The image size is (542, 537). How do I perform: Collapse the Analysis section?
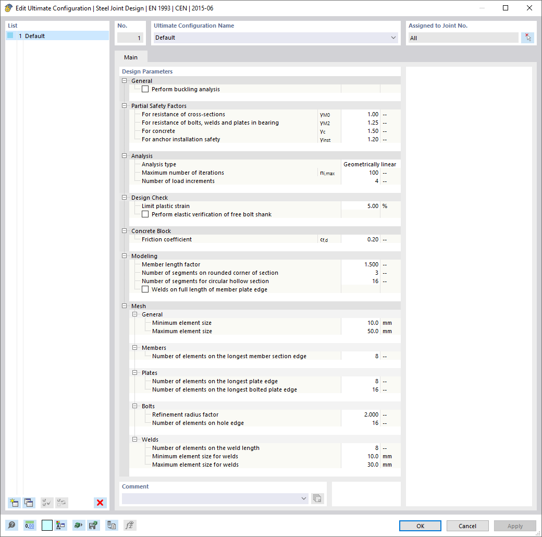pos(125,156)
